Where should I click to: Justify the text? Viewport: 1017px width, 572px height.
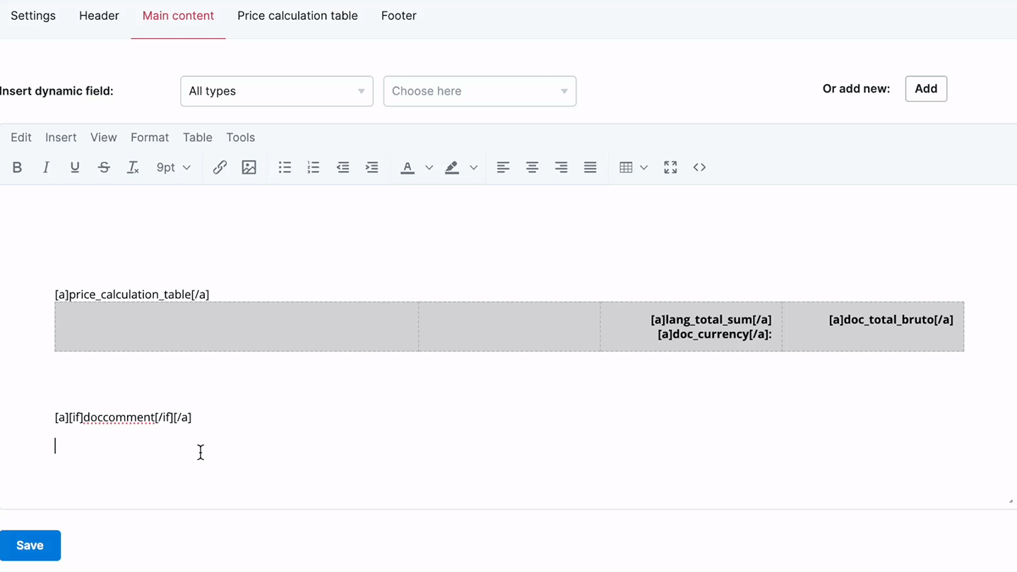coord(590,167)
